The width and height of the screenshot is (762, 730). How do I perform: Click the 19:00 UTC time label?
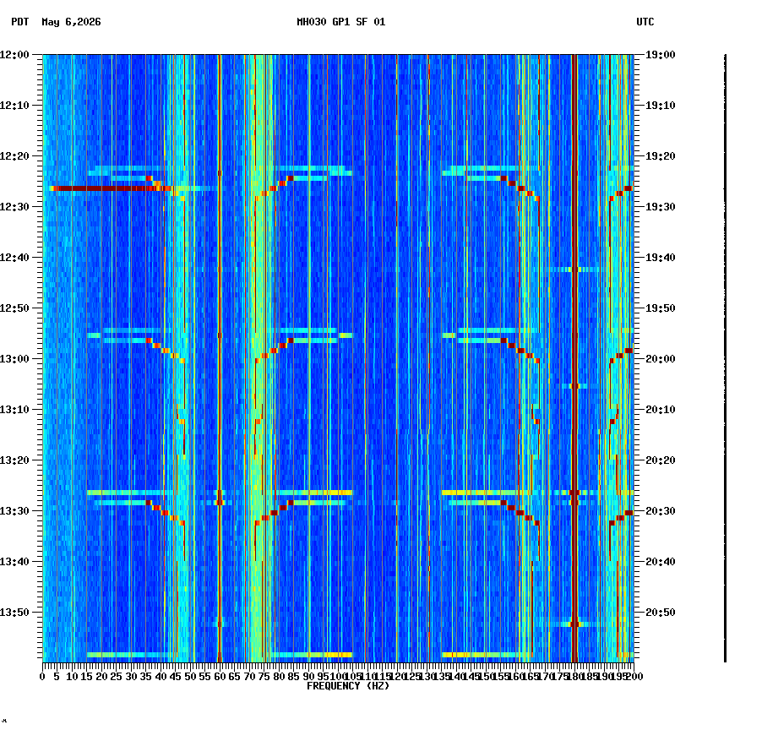(661, 55)
